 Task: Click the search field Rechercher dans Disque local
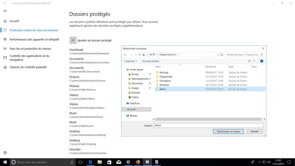(244, 55)
